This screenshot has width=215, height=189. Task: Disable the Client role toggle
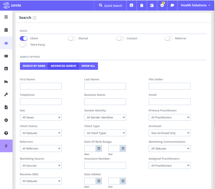coord(24,38)
